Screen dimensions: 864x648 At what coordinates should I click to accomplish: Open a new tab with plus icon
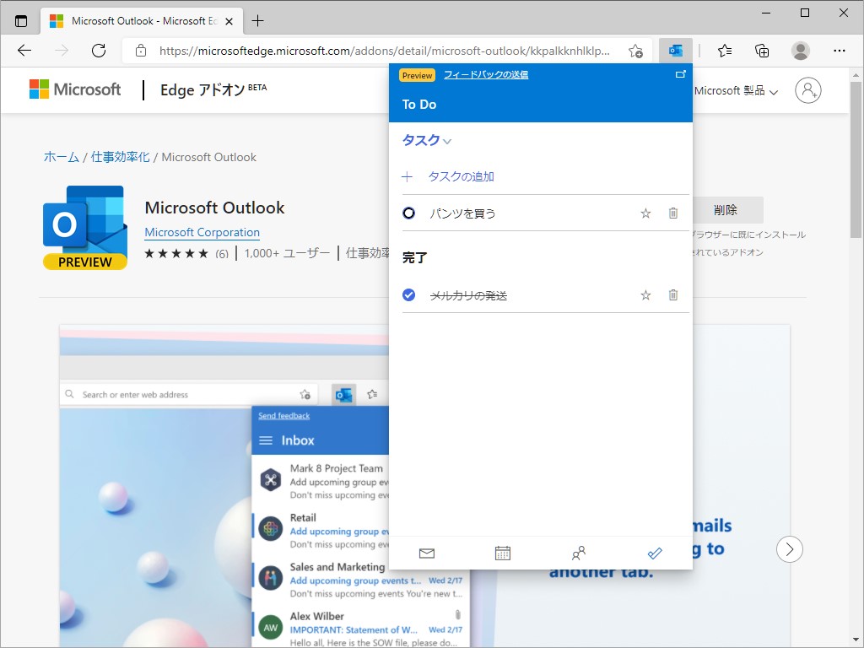pyautogui.click(x=257, y=21)
